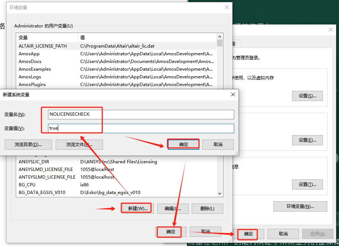Screen dimensions: 339x246
Task: Open 环境变量(N) from system properties
Action: pyautogui.click(x=300, y=206)
